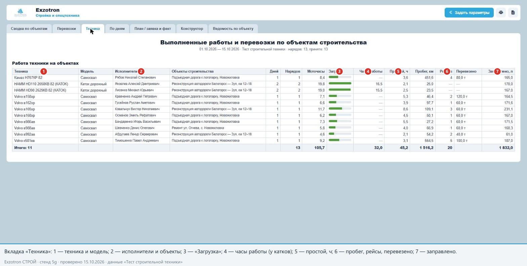Click the «Volvo в158хр» vehicle cell
Image resolution: width=527 pixels, height=266 pixels.
[x=45, y=97]
